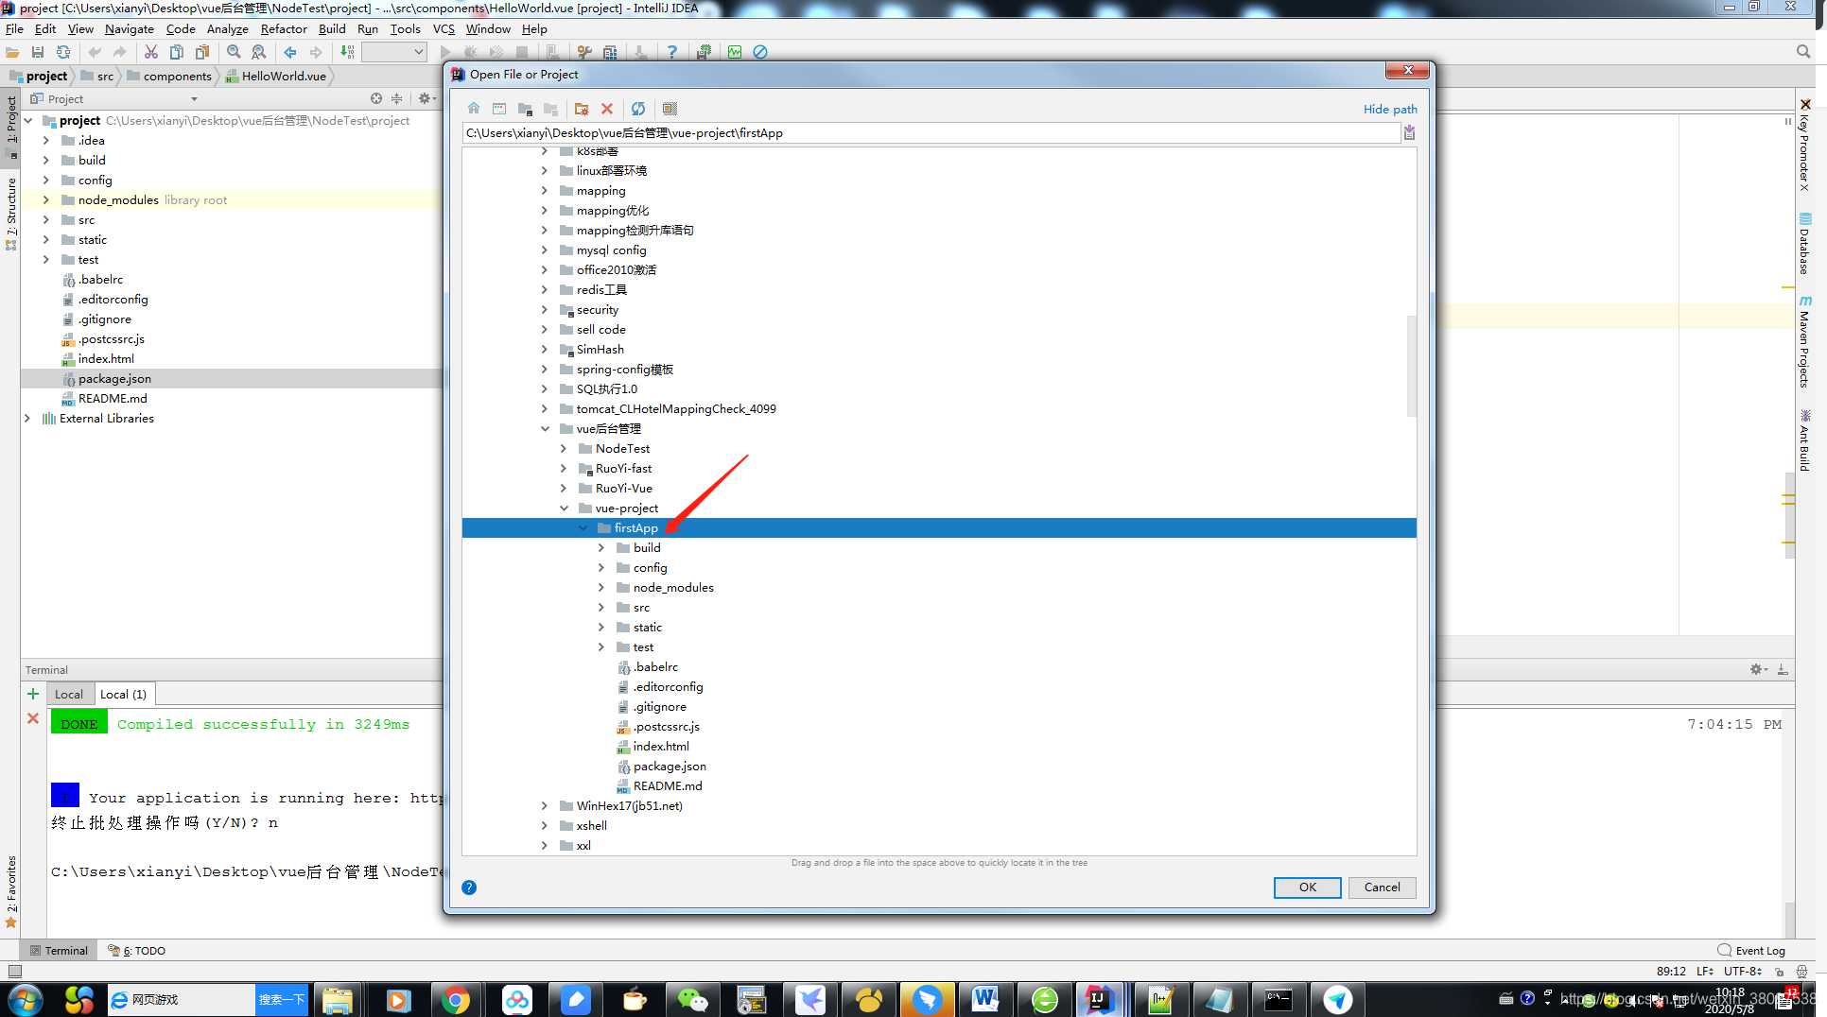1827x1017 pixels.
Task: Open Event Log from status bar
Action: pyautogui.click(x=1752, y=951)
